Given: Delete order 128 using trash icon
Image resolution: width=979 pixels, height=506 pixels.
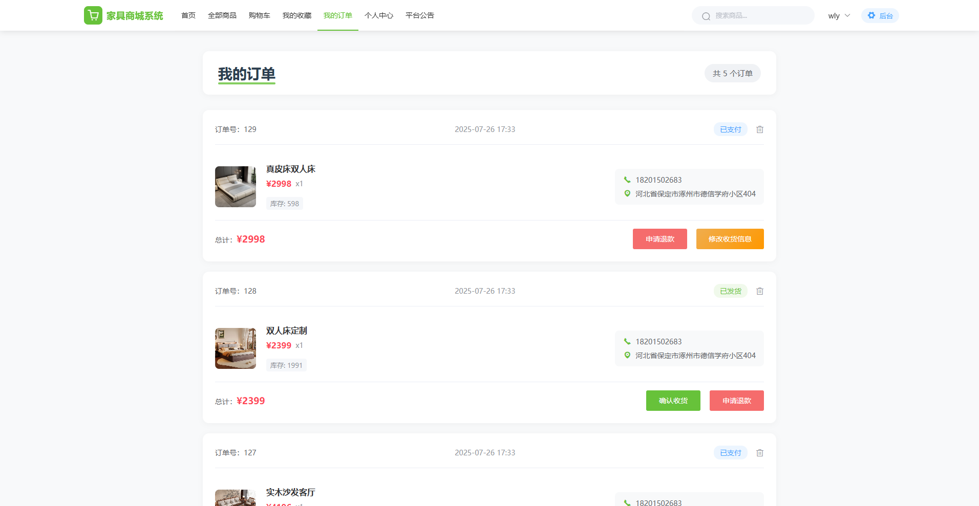Looking at the screenshot, I should click(x=760, y=291).
